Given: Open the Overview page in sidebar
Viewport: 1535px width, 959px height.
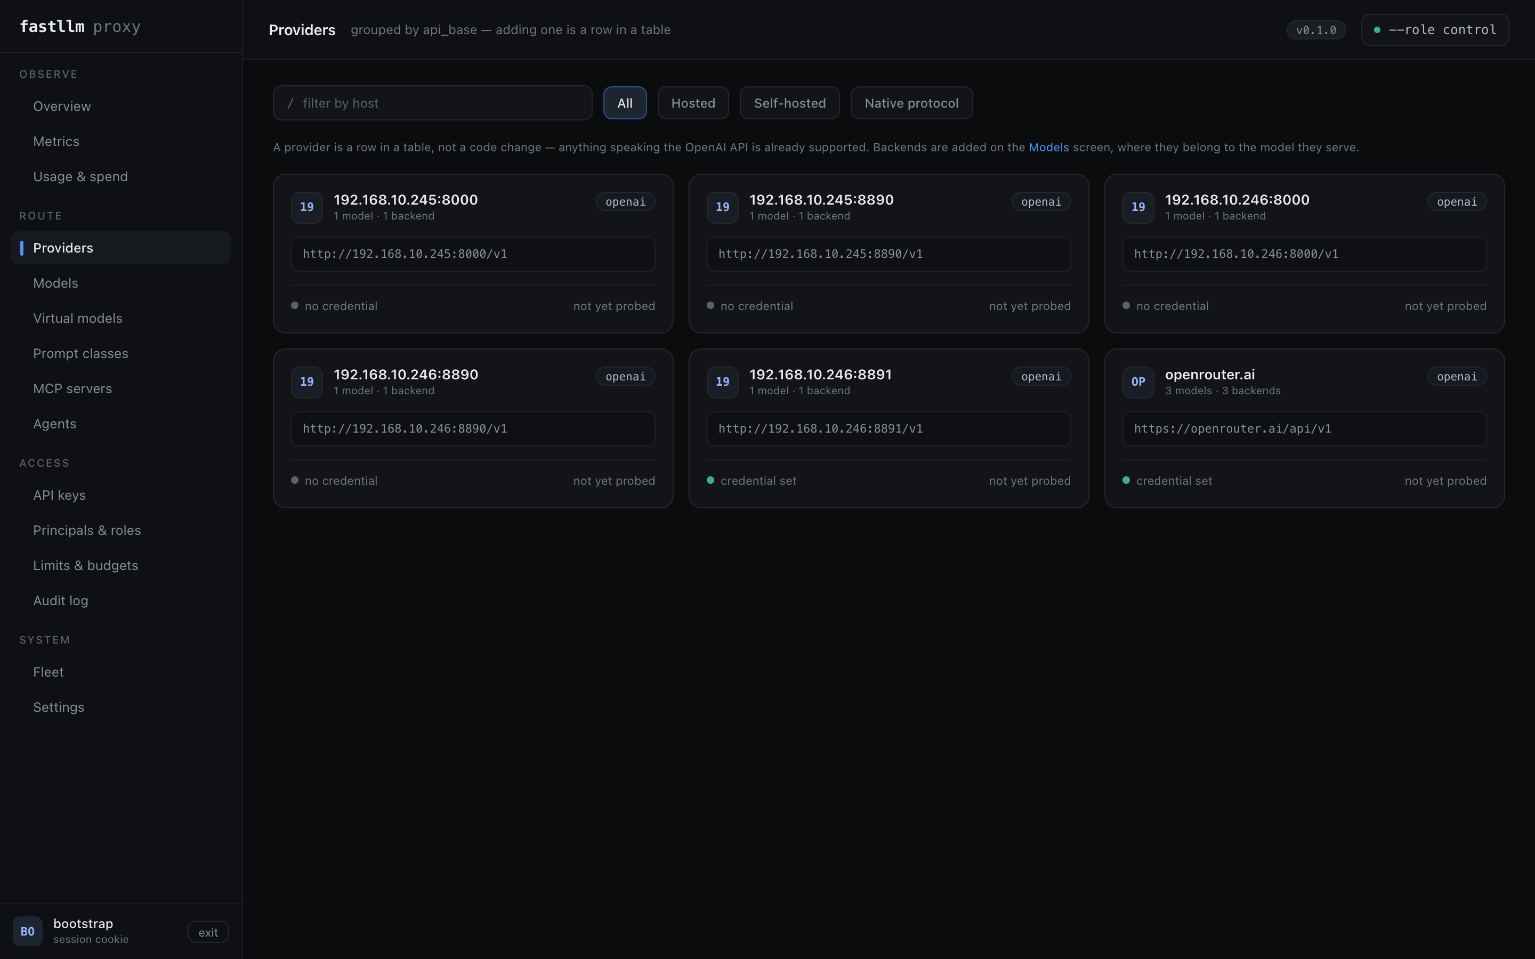Looking at the screenshot, I should point(120,106).
